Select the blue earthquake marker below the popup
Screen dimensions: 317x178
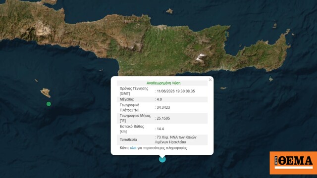(x=162, y=159)
